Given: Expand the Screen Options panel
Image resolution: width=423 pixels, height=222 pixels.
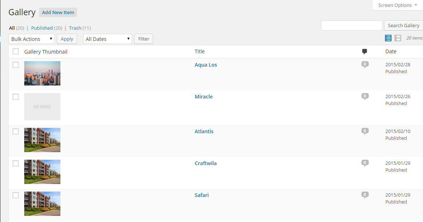Looking at the screenshot, I should pos(397,5).
